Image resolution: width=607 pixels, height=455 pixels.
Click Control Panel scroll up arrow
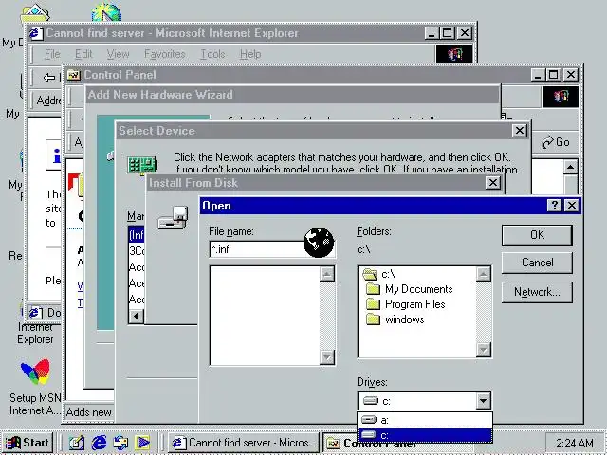570,167
